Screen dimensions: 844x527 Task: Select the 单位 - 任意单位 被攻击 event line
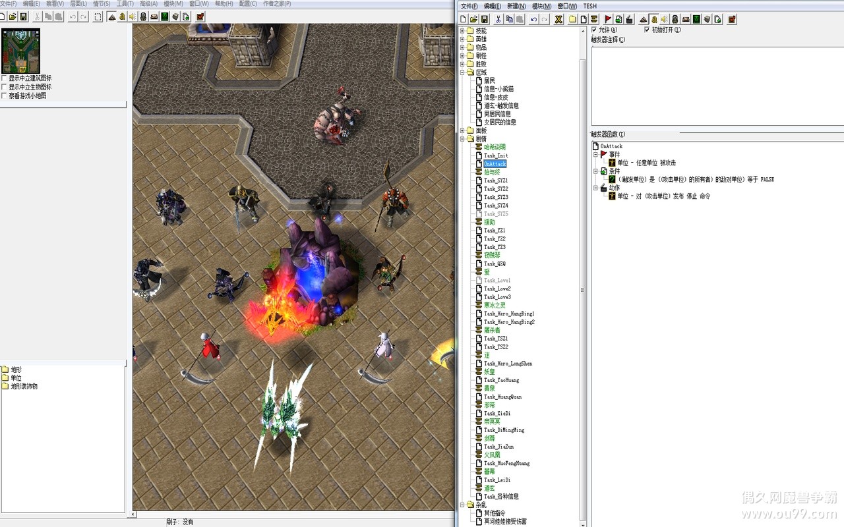click(646, 163)
